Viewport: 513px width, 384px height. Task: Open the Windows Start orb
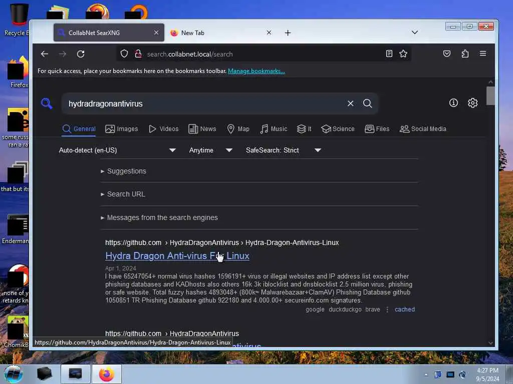14,374
